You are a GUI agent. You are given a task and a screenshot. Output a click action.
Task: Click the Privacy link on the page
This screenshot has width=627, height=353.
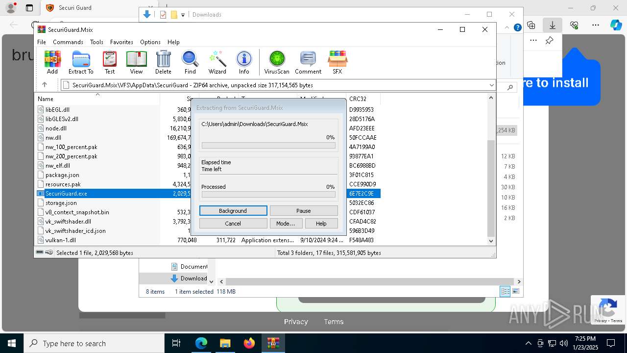(x=296, y=322)
